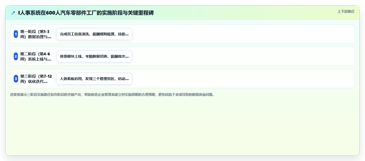Select the step 3 number badge
Image resolution: width=365 pixels, height=161 pixels.
tap(16, 79)
